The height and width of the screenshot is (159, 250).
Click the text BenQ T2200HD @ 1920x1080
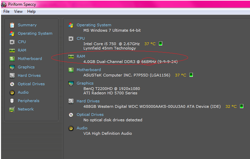point(112,89)
